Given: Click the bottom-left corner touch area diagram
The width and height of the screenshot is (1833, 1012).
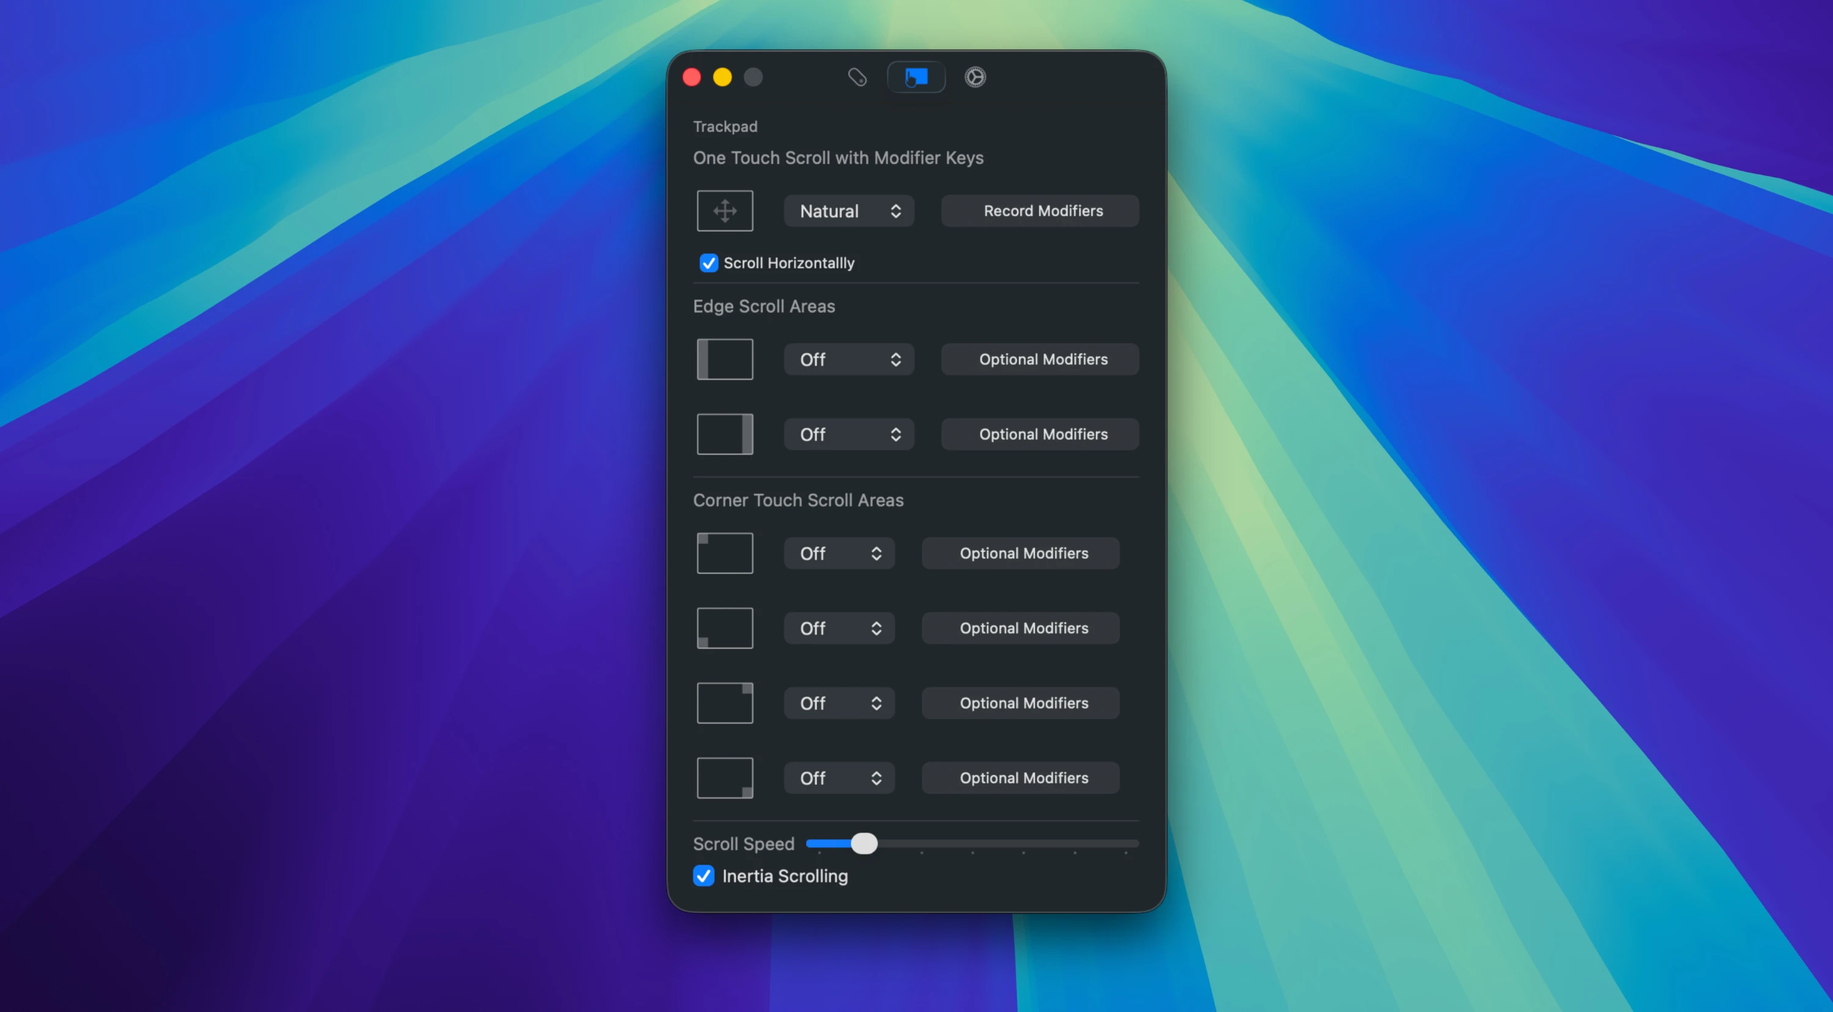Looking at the screenshot, I should point(725,628).
